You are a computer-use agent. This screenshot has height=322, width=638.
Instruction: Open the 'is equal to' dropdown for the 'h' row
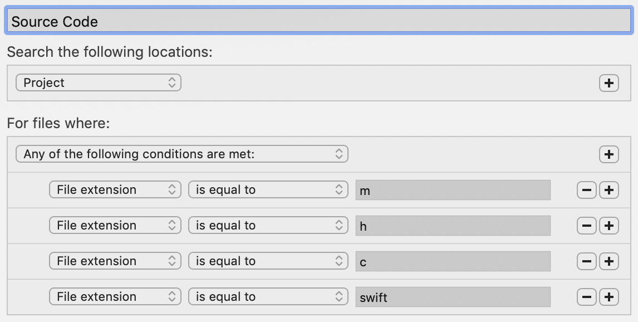pyautogui.click(x=268, y=225)
